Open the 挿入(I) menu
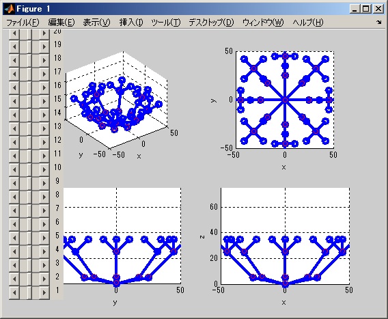The width and height of the screenshot is (388, 319). 131,23
